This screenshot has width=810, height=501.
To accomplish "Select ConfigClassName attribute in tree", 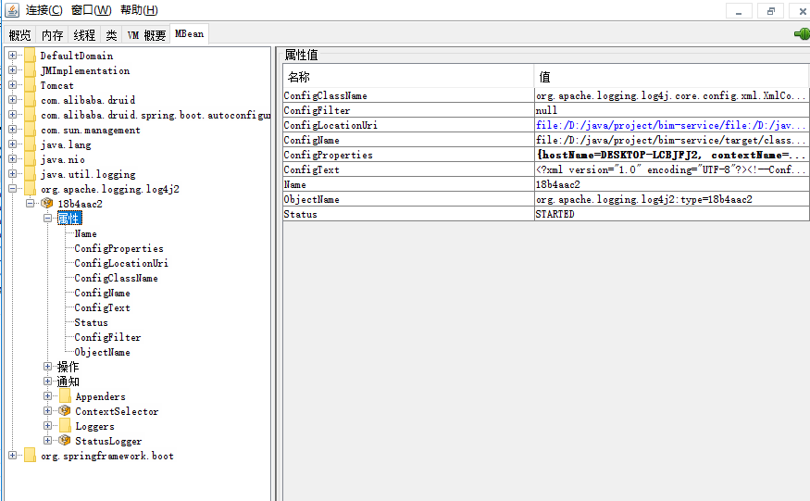I will click(x=117, y=278).
